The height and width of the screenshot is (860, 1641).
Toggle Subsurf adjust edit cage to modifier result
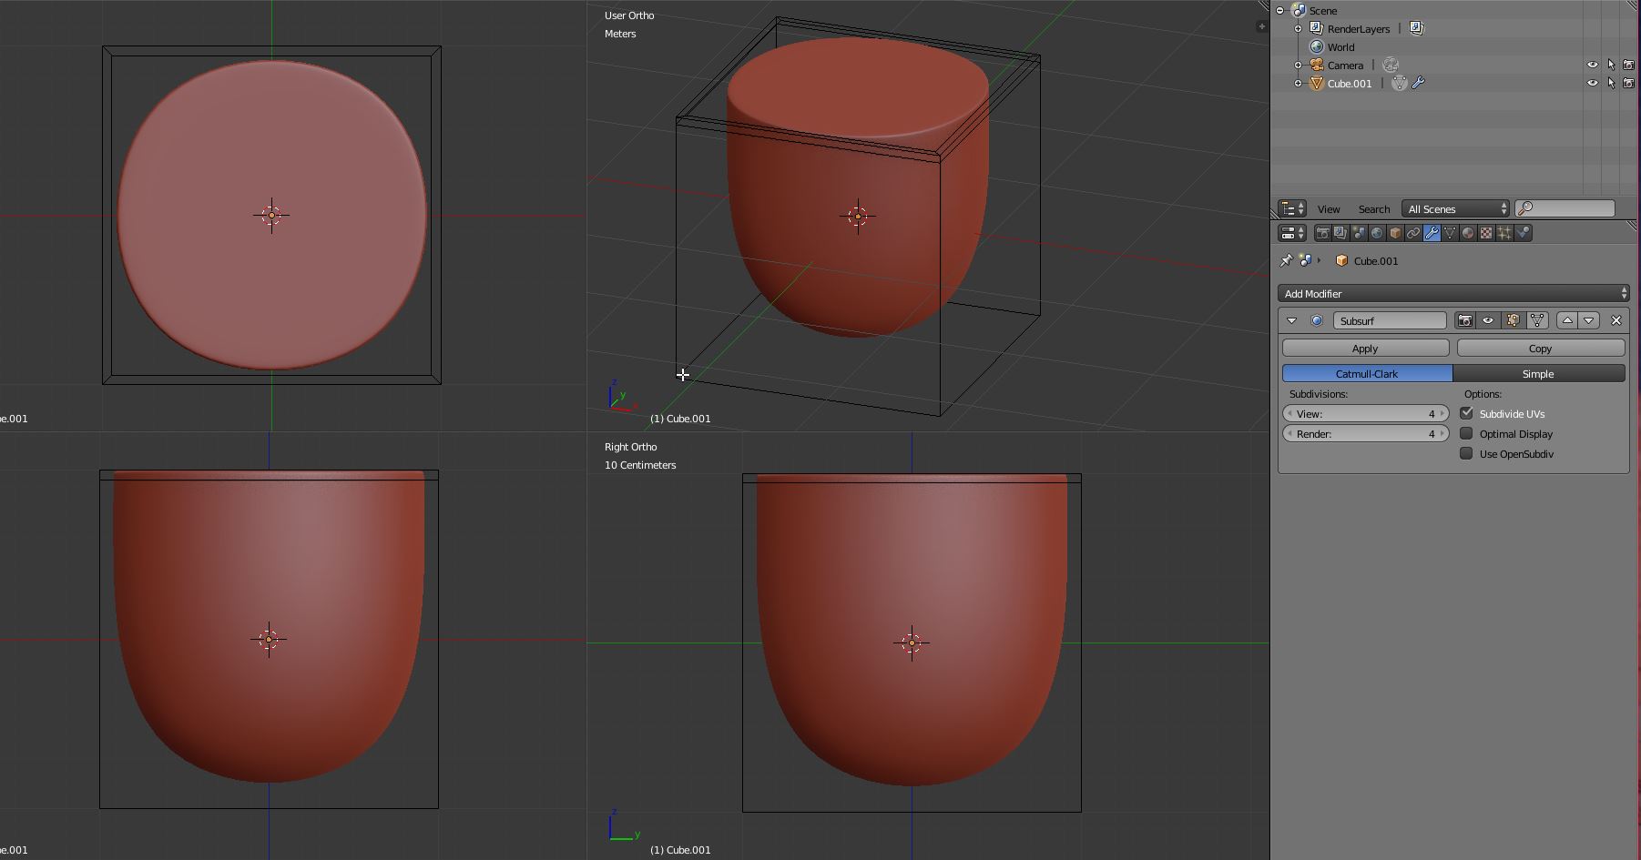(x=1537, y=321)
